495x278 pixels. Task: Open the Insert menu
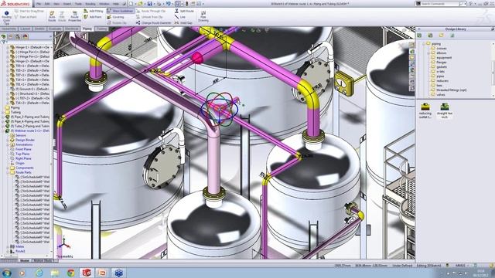[x=67, y=4]
